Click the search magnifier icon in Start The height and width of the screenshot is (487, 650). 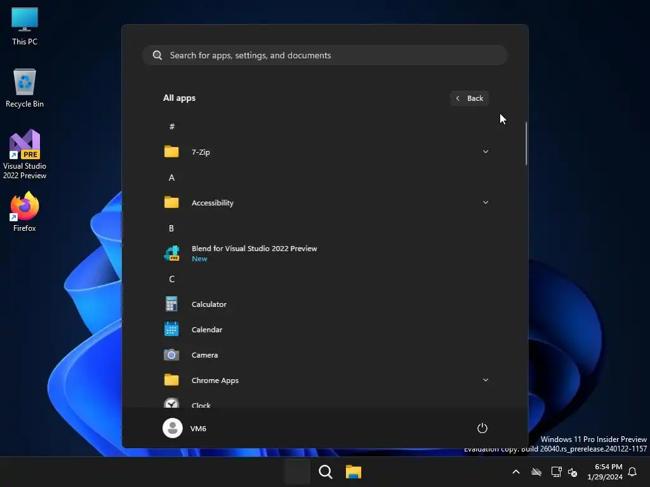coord(157,55)
